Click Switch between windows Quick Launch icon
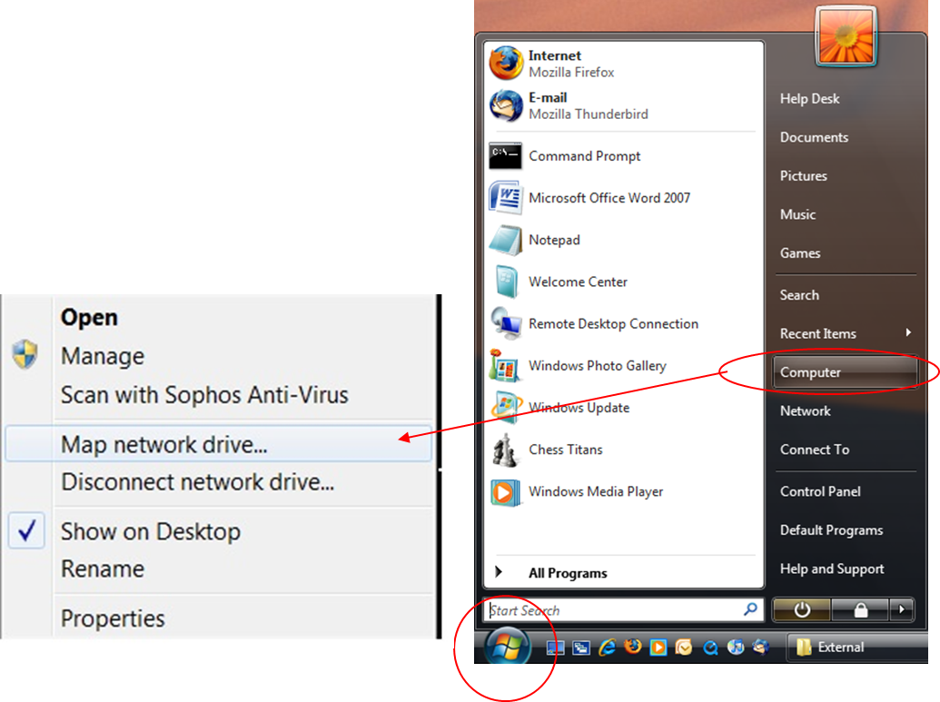This screenshot has height=702, width=940. (x=581, y=648)
